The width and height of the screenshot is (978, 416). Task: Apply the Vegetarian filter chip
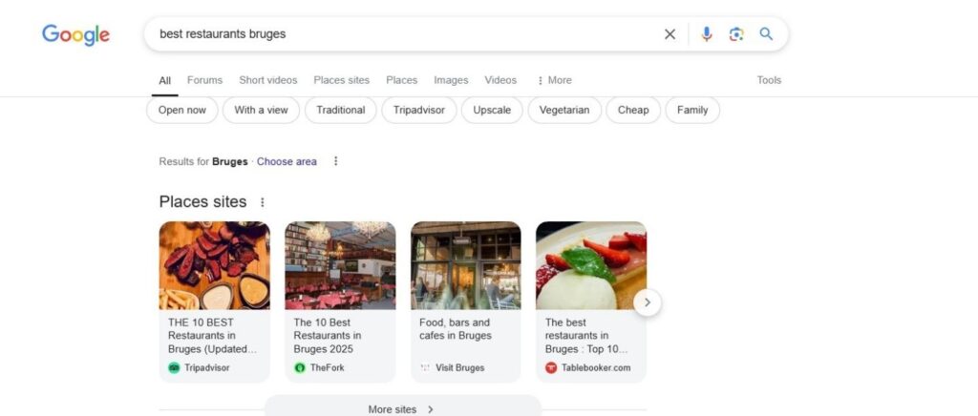pyautogui.click(x=564, y=111)
